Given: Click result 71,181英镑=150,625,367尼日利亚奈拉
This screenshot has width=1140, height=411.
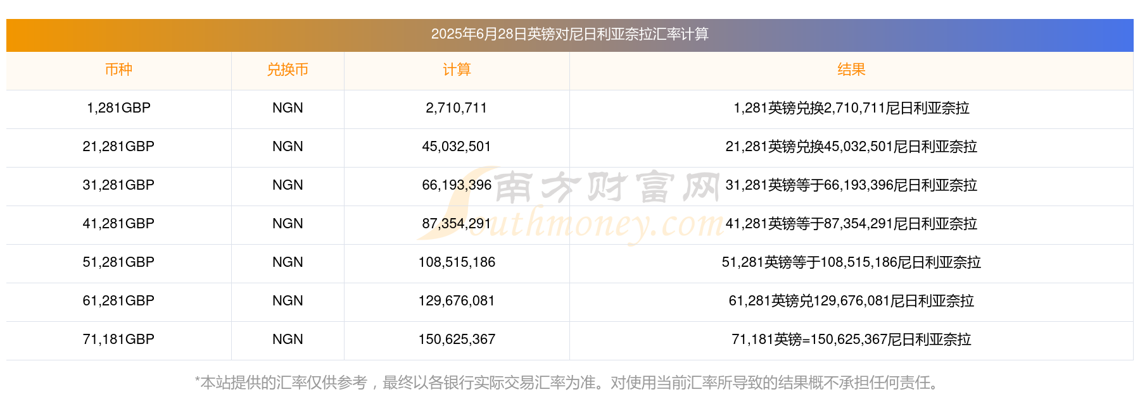Looking at the screenshot, I should click(x=851, y=340).
